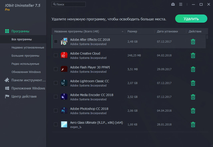Delete Adobe Lightroom Classic CC via trash icon
Screen dimensions: 213x147
point(193,83)
